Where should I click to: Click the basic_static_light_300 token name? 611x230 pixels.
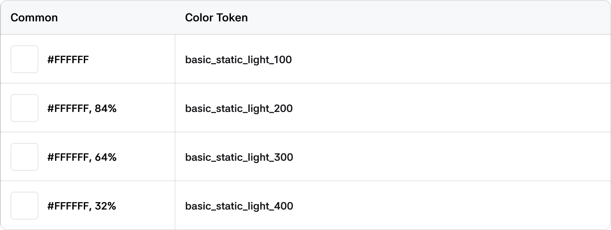tap(239, 157)
